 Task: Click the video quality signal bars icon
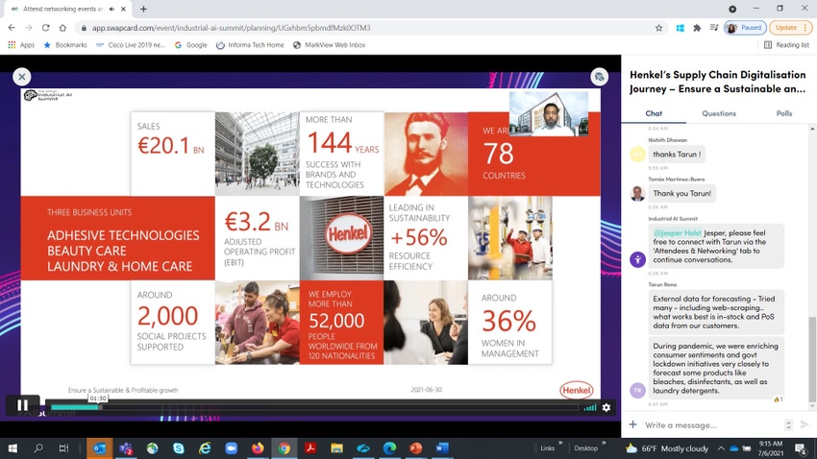click(x=590, y=407)
